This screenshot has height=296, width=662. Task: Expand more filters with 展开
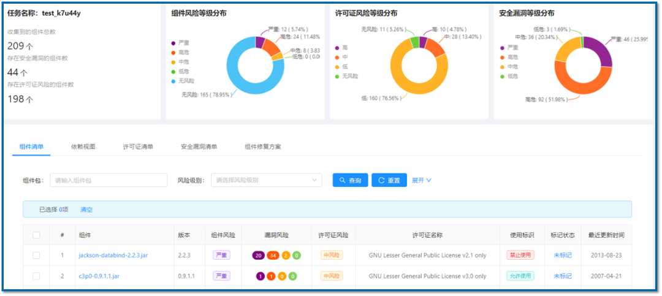(421, 180)
